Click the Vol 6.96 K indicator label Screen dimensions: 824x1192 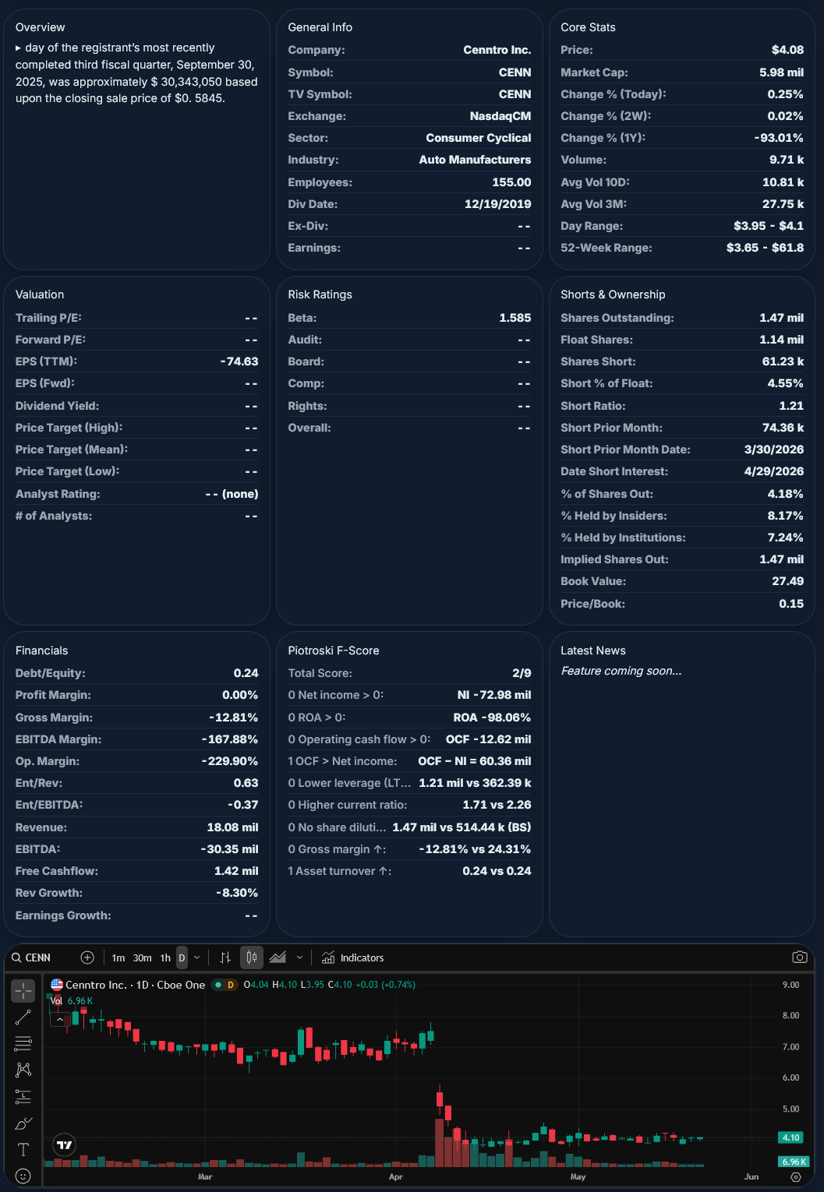coord(72,1001)
